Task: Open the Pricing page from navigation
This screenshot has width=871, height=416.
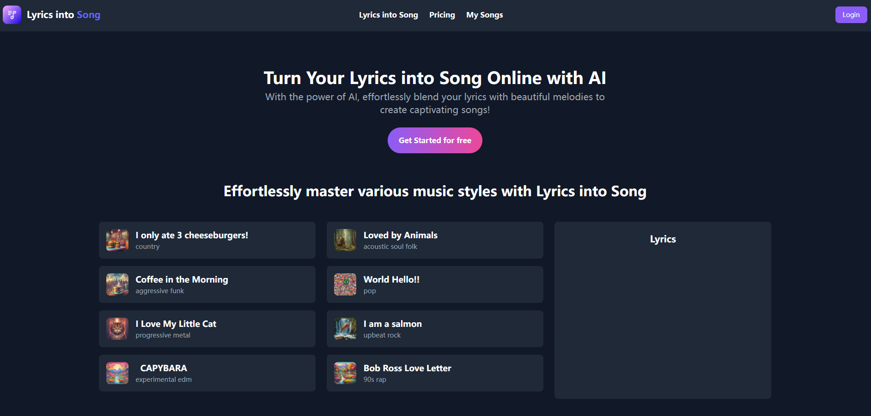Action: (442, 15)
